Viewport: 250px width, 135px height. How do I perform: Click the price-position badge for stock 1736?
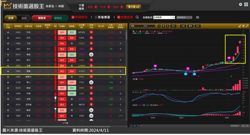pos(91,82)
